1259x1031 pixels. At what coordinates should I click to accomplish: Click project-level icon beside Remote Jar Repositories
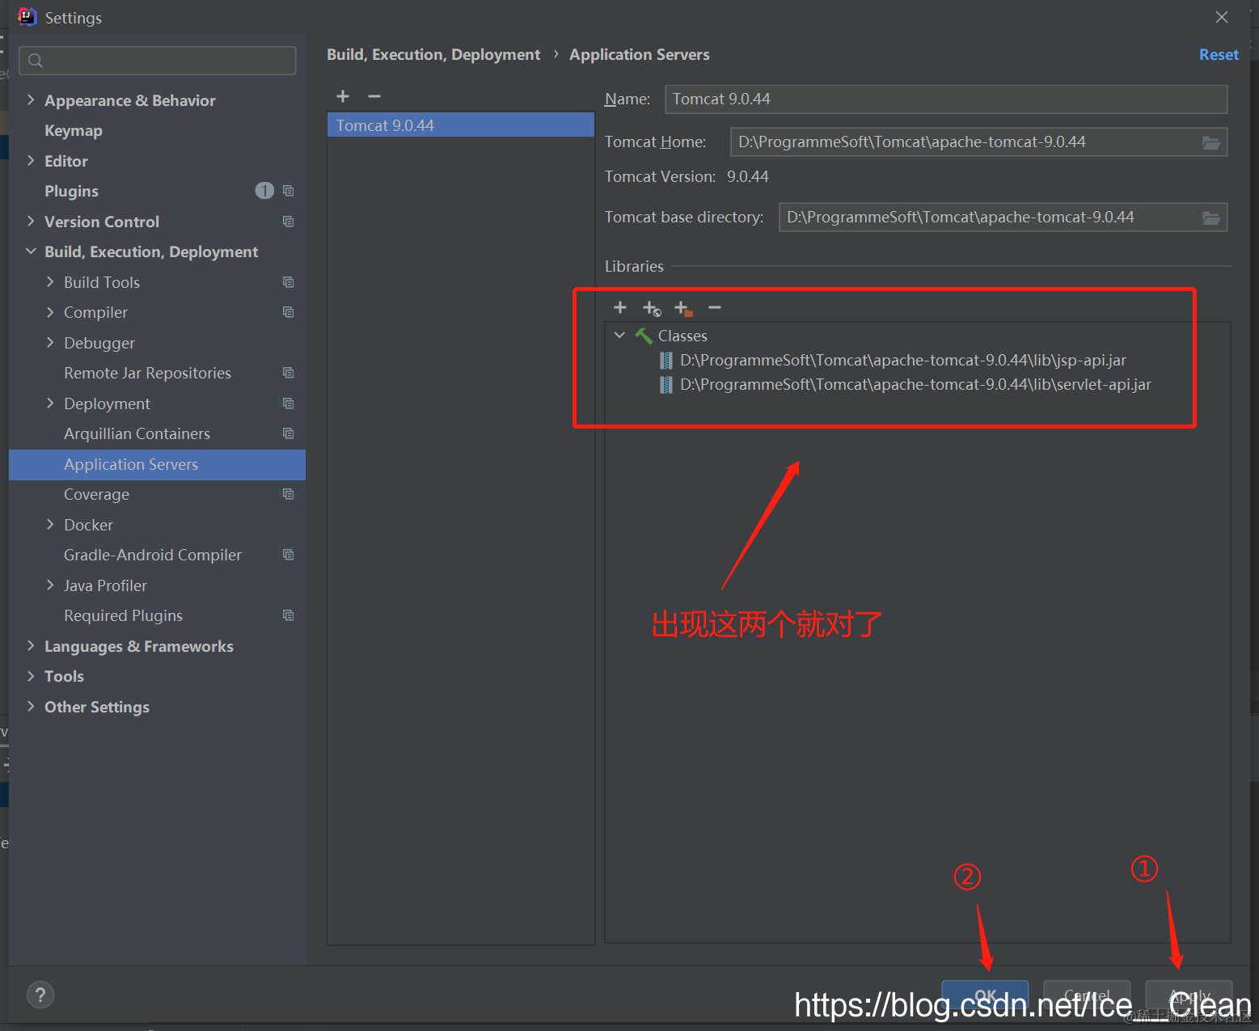click(x=288, y=373)
